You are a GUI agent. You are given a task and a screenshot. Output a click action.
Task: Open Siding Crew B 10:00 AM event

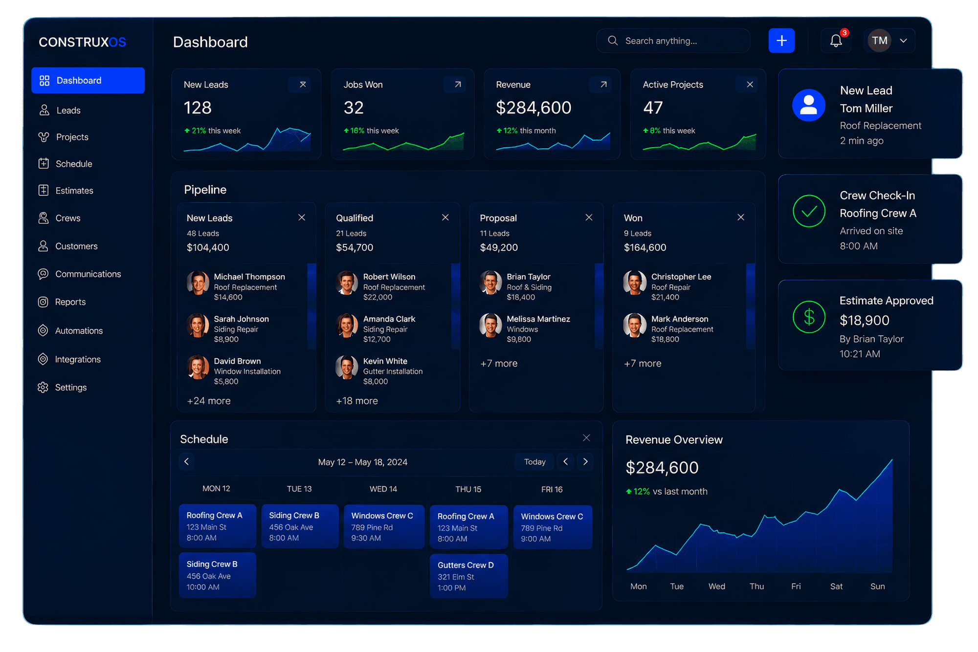coord(218,575)
